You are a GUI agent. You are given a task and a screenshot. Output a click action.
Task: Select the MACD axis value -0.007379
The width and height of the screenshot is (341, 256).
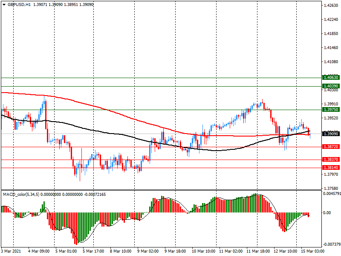[332, 244]
